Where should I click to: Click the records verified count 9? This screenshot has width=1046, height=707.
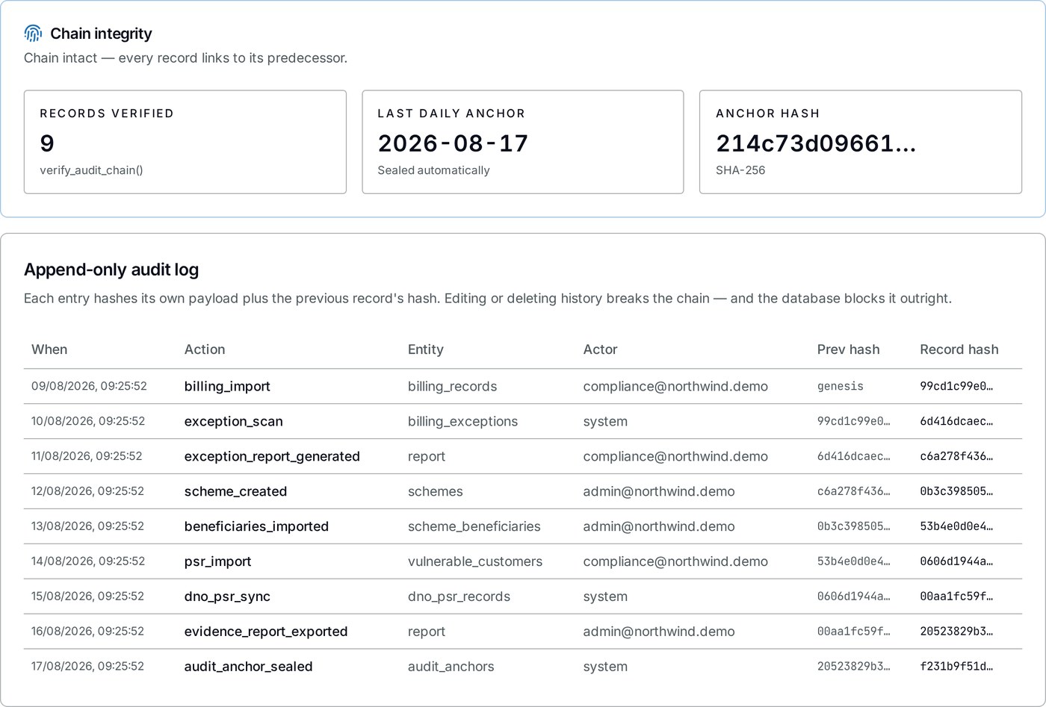click(x=47, y=143)
